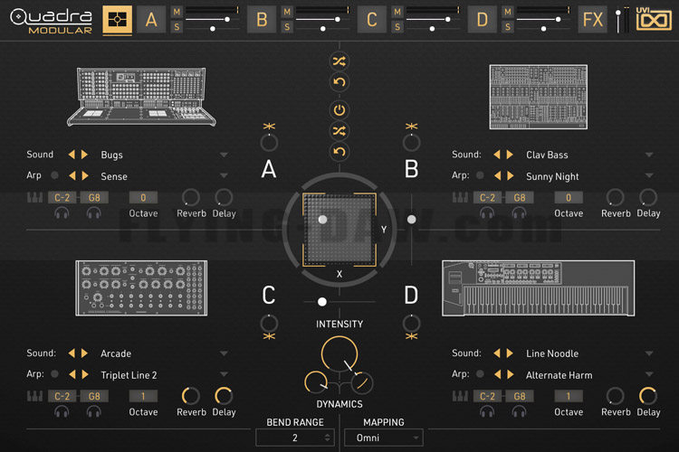
Task: Click layer C Reverb knob
Action: (190, 396)
